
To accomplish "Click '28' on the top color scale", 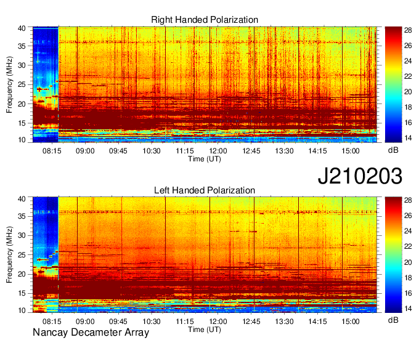I will pyautogui.click(x=408, y=30).
